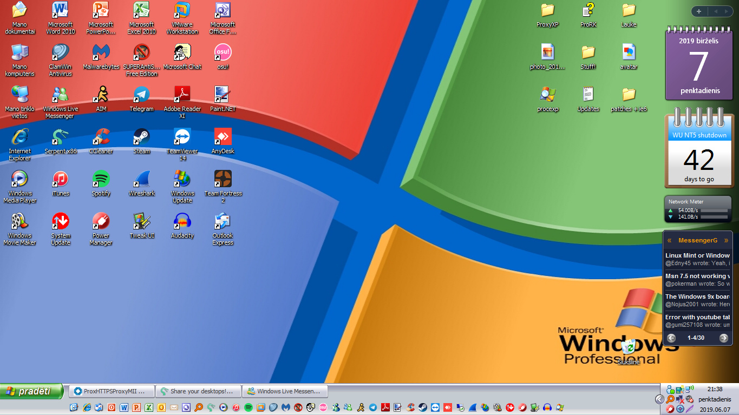The image size is (739, 415).
Task: Select the SUPERAntiSpyware Free Edition desktop icon
Action: tap(142, 61)
